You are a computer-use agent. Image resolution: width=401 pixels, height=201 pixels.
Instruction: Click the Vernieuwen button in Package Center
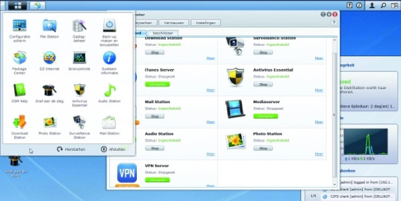[174, 23]
